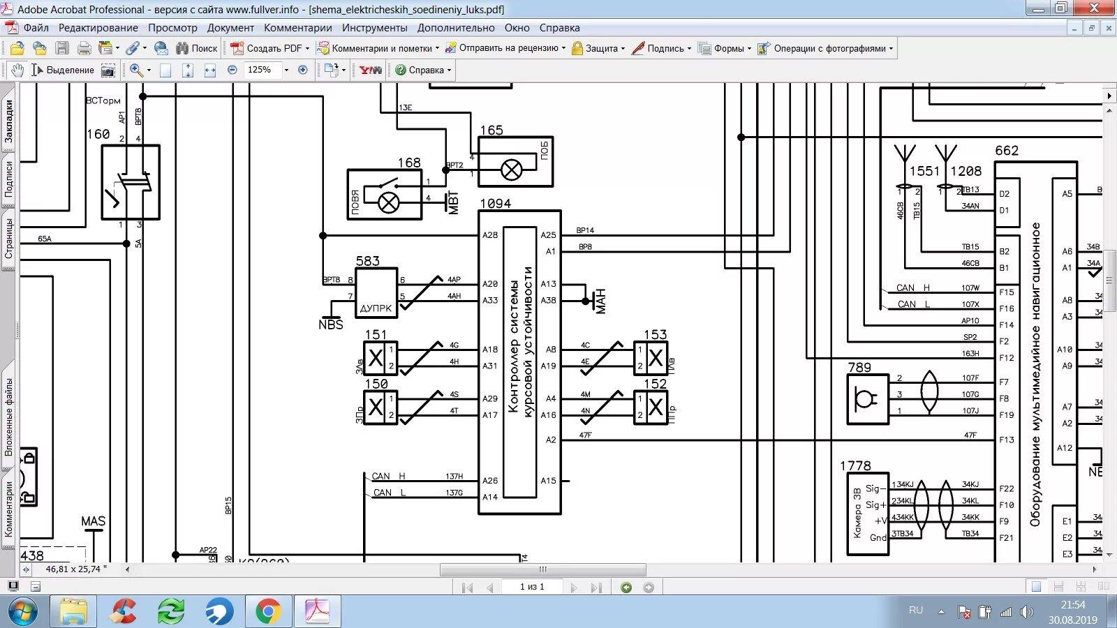
Task: Open Отправить на рецензию dropdown
Action: click(x=505, y=48)
